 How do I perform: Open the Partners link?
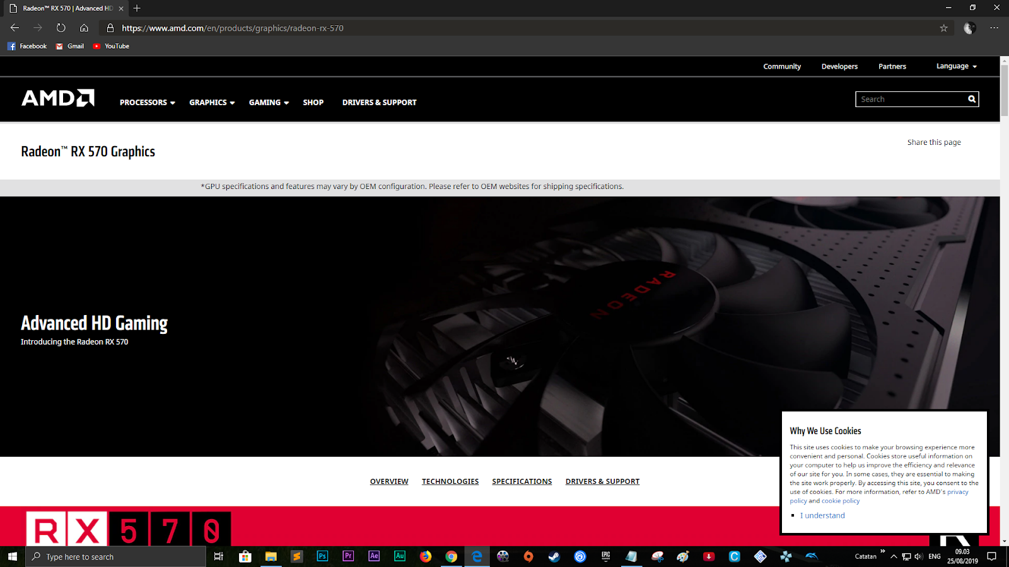pyautogui.click(x=892, y=66)
